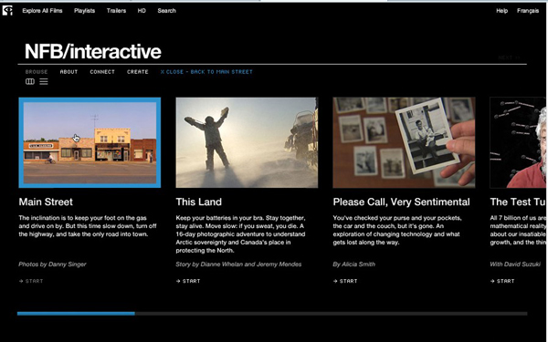548x342 pixels.
Task: Click the faded Next arrow link
Action: (x=509, y=57)
